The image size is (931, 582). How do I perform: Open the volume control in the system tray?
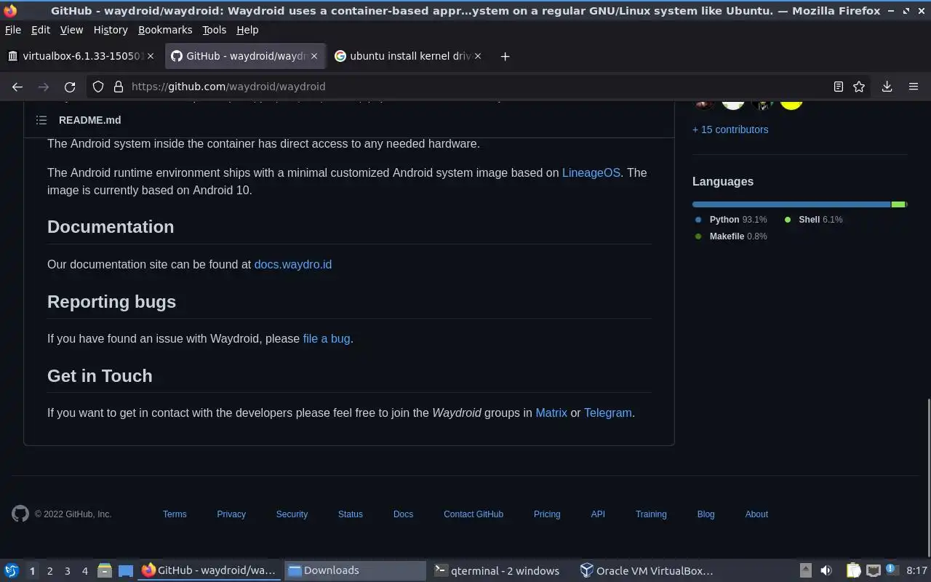coord(826,571)
